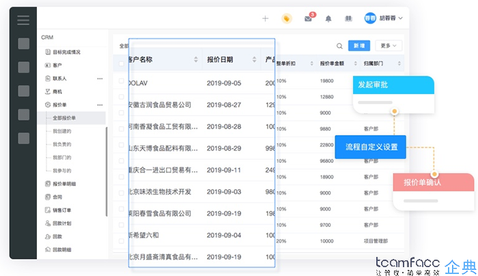Click the date 2019-09-05
The height and width of the screenshot is (276, 478).
[224, 83]
